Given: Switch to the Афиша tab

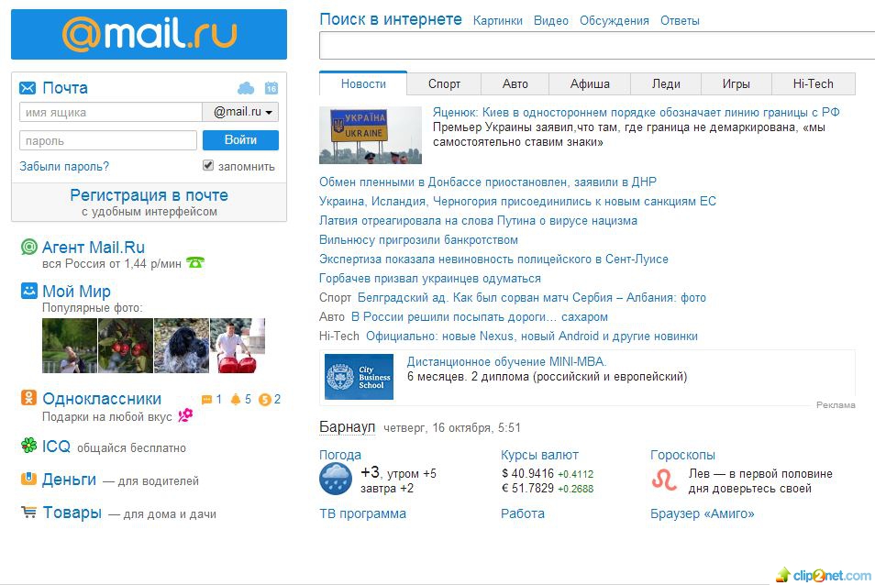Looking at the screenshot, I should 590,83.
